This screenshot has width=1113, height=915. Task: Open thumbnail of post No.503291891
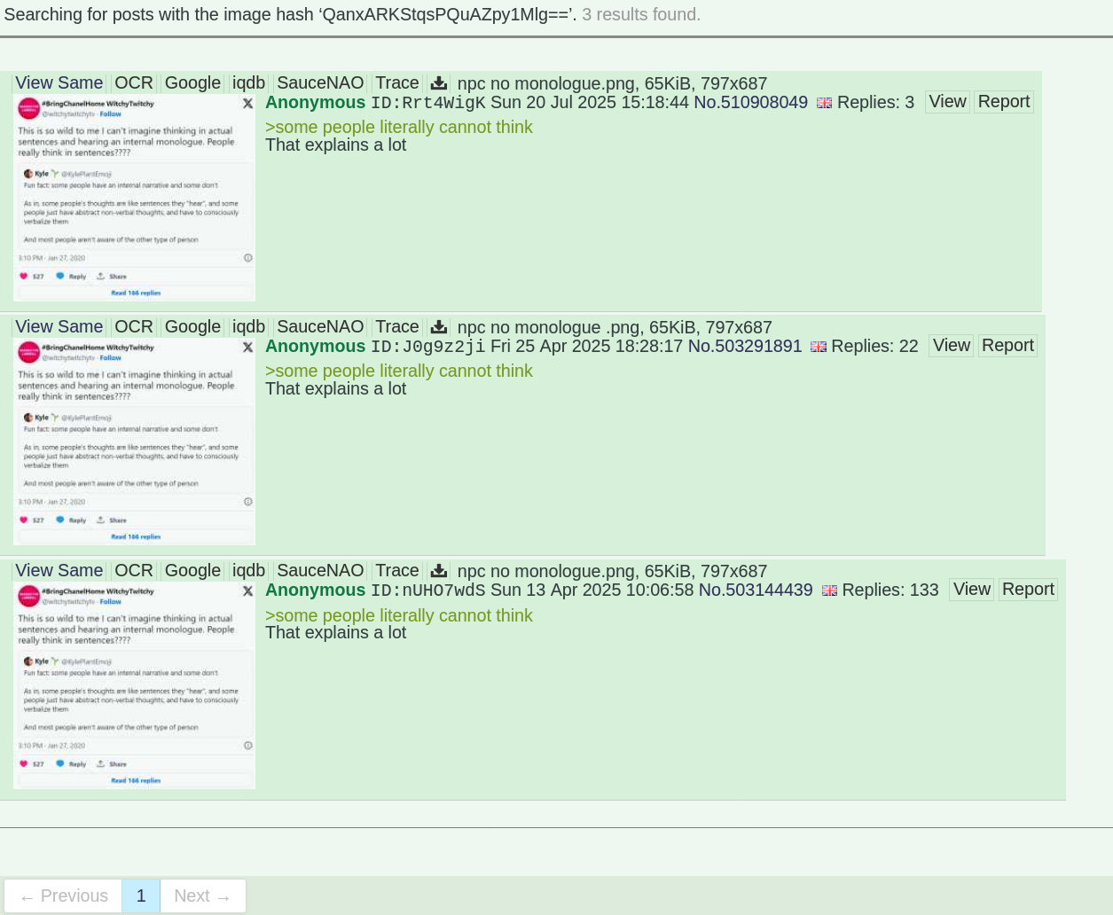coord(134,442)
